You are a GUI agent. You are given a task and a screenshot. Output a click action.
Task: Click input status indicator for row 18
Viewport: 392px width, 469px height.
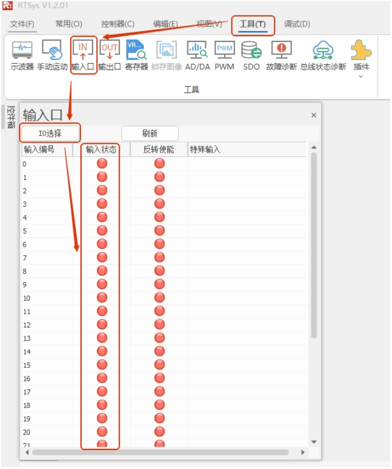102,405
